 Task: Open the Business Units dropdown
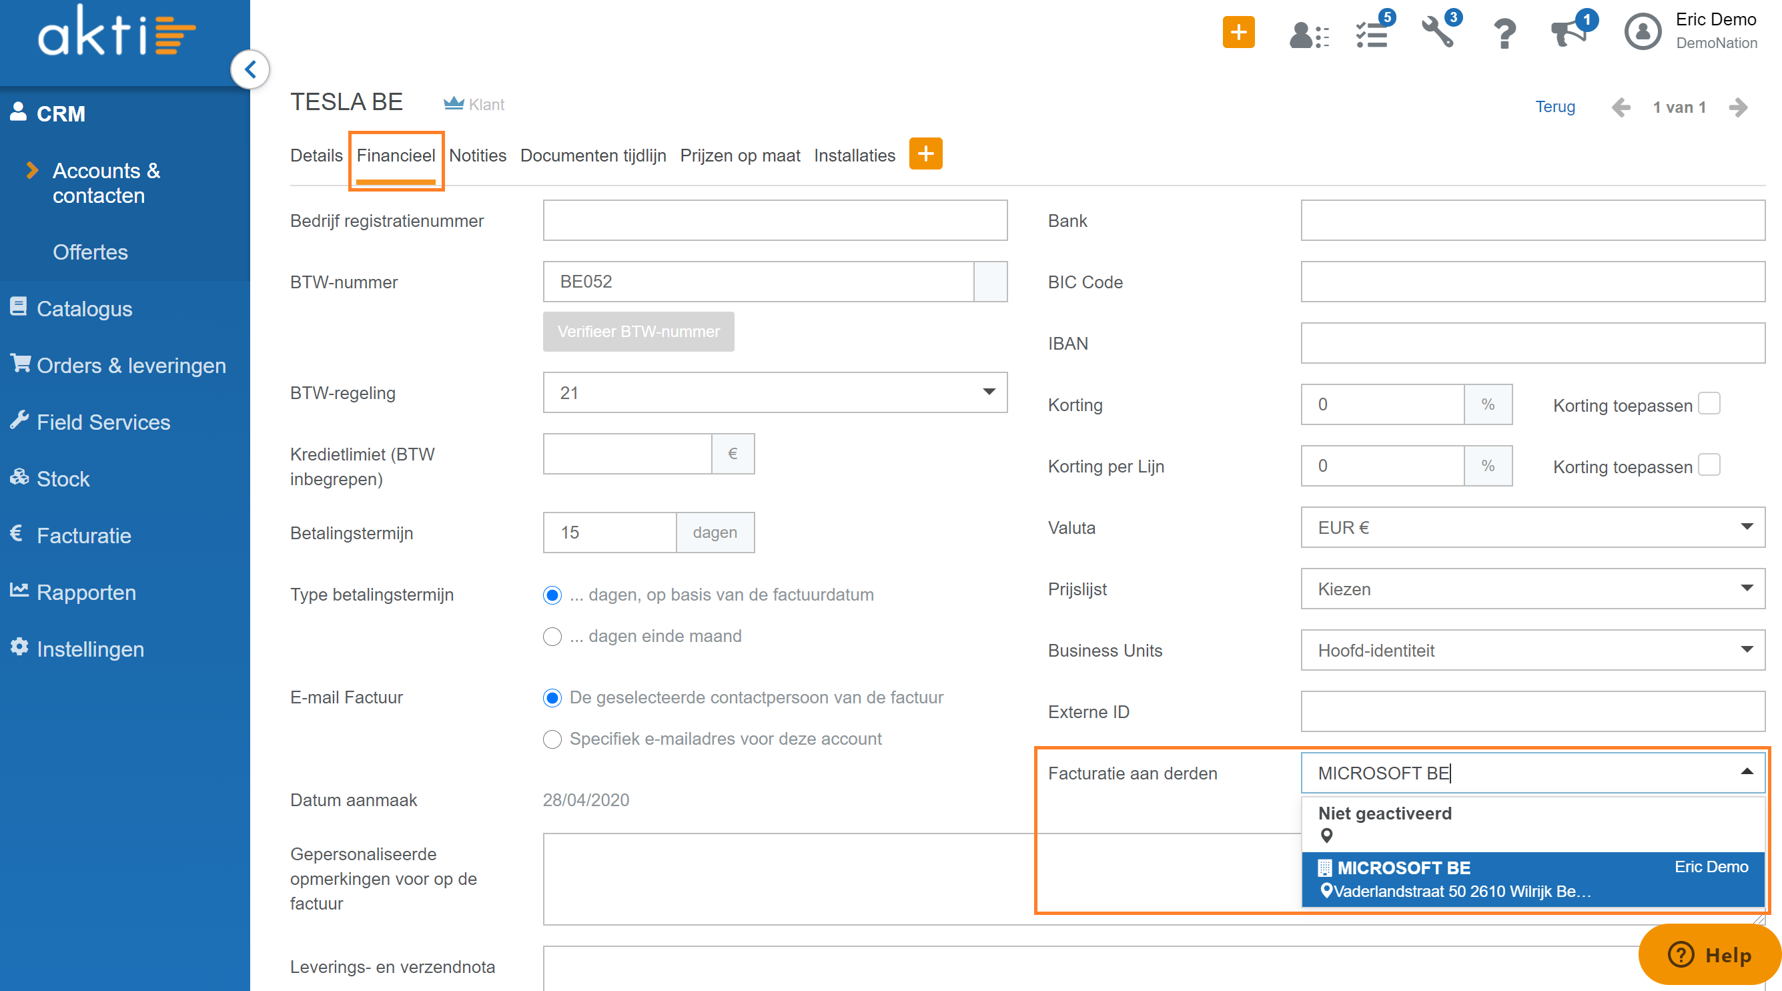(1532, 650)
